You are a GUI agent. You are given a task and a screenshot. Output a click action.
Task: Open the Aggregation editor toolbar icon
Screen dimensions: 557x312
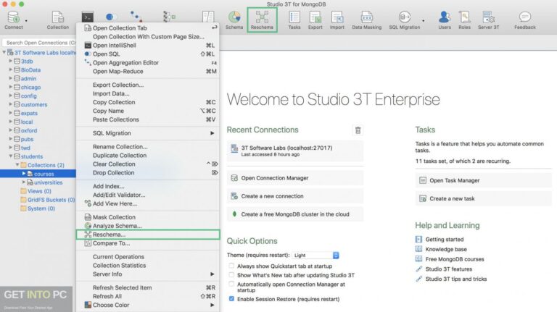click(x=136, y=17)
